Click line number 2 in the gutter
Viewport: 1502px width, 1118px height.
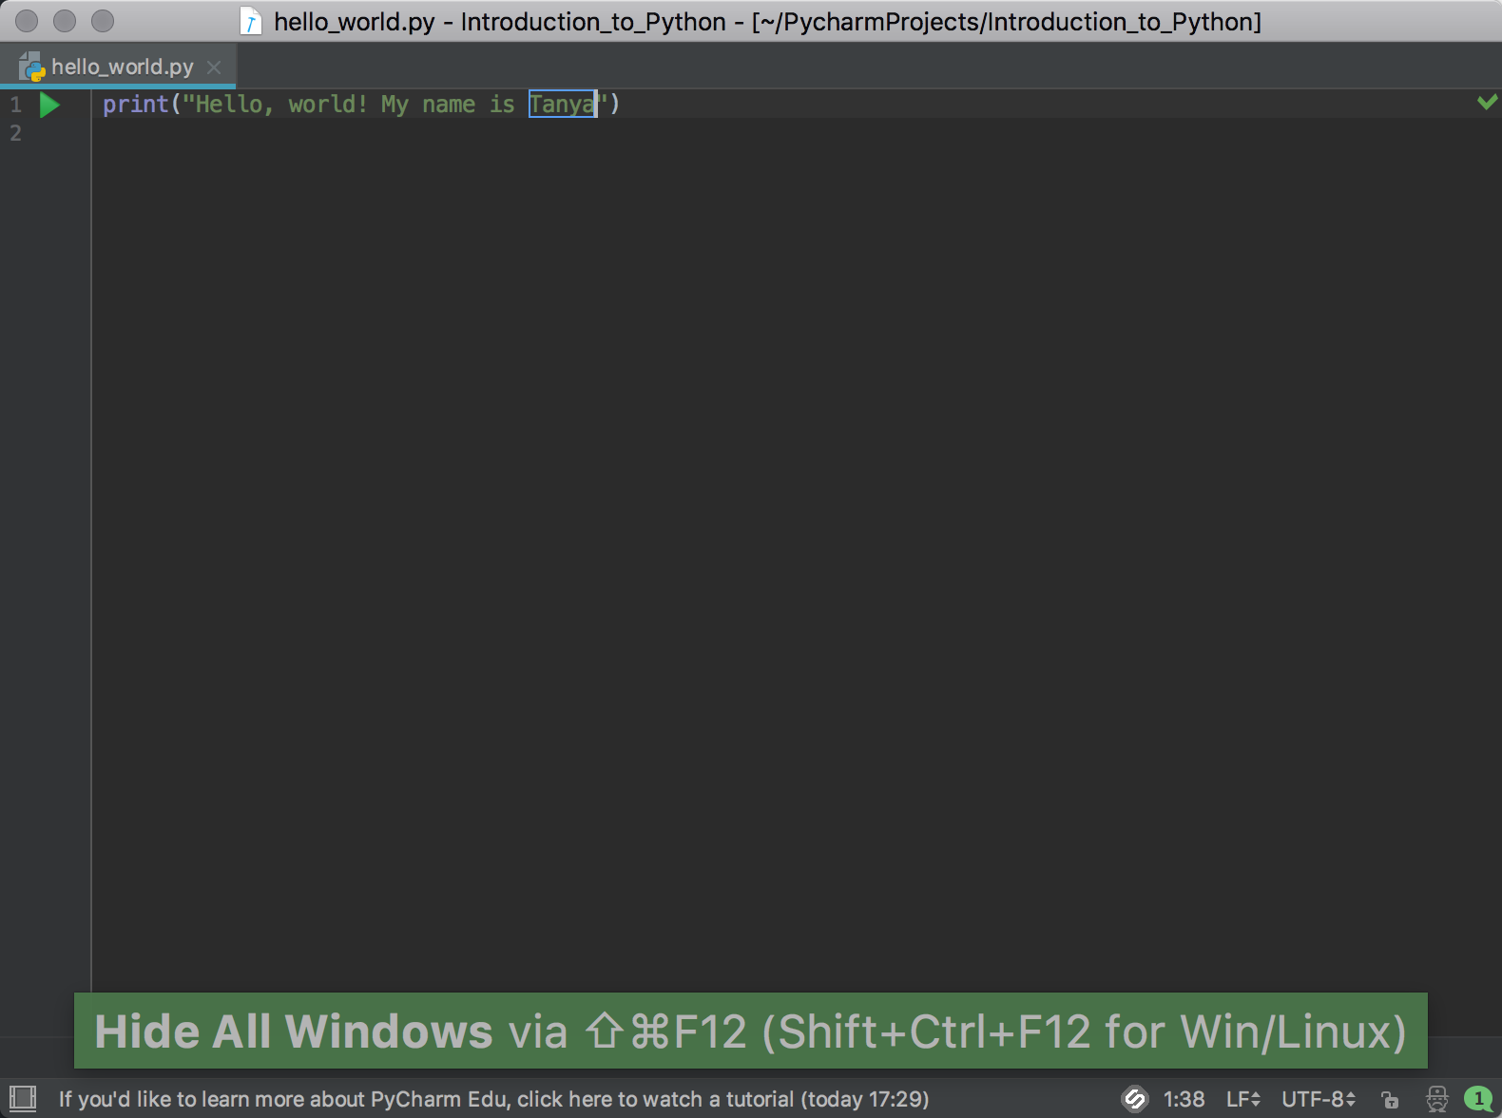(x=15, y=133)
